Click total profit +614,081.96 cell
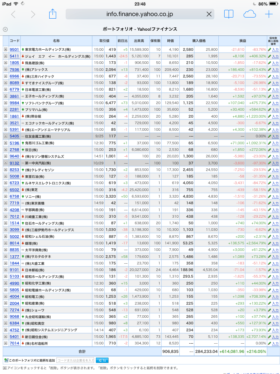 tap(232, 352)
